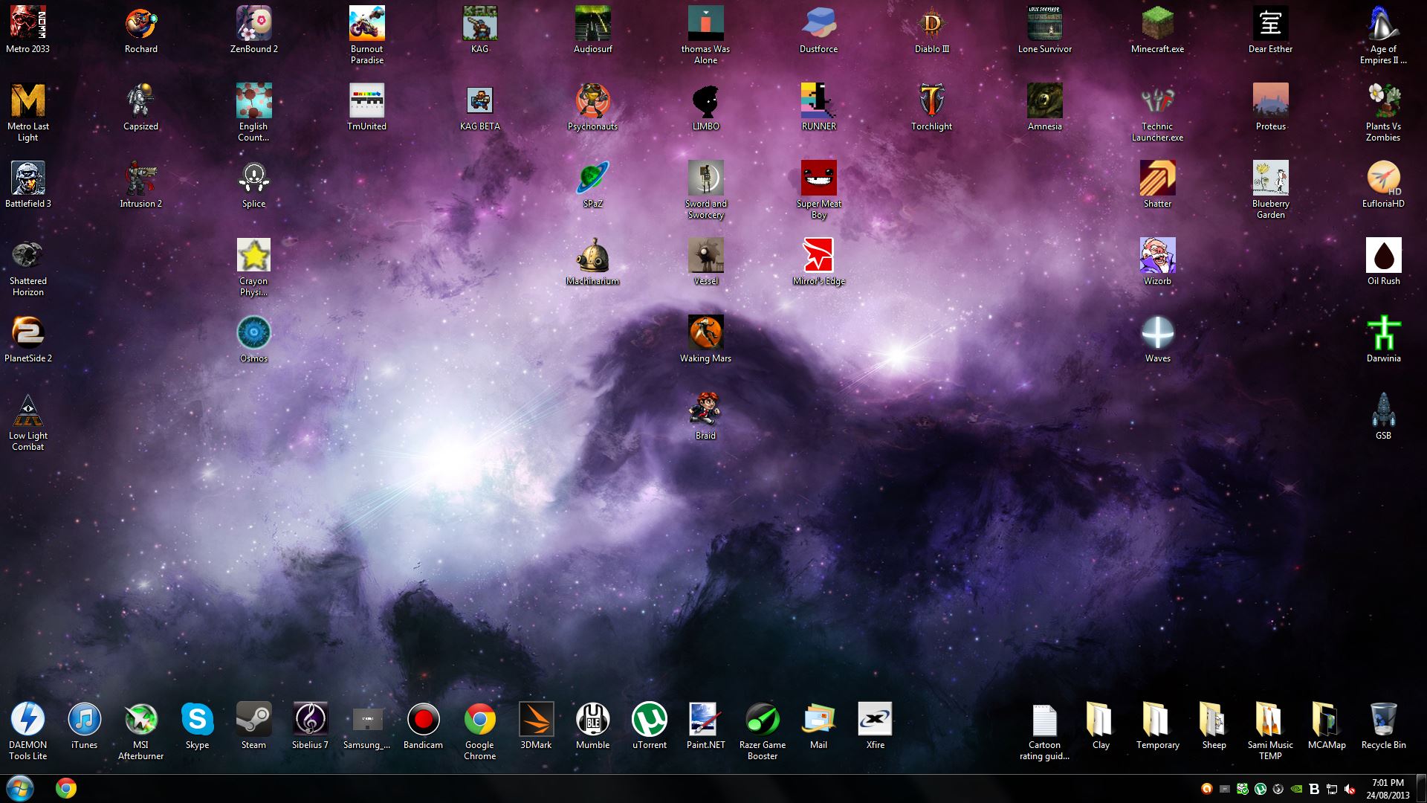Select the Bandicam recorder icon
The image size is (1427, 803).
[x=424, y=727]
